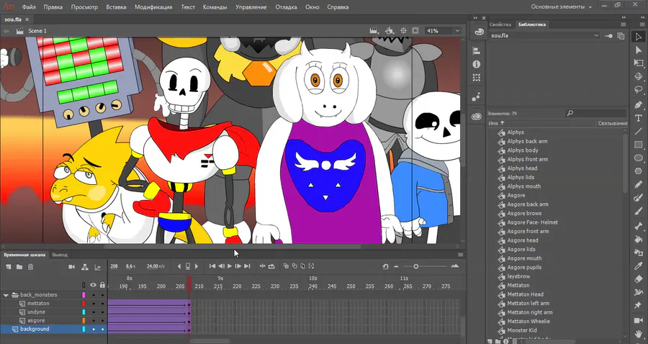The height and width of the screenshot is (344, 648).
Task: Open the Основные элементы workspace dropdown
Action: click(x=561, y=7)
